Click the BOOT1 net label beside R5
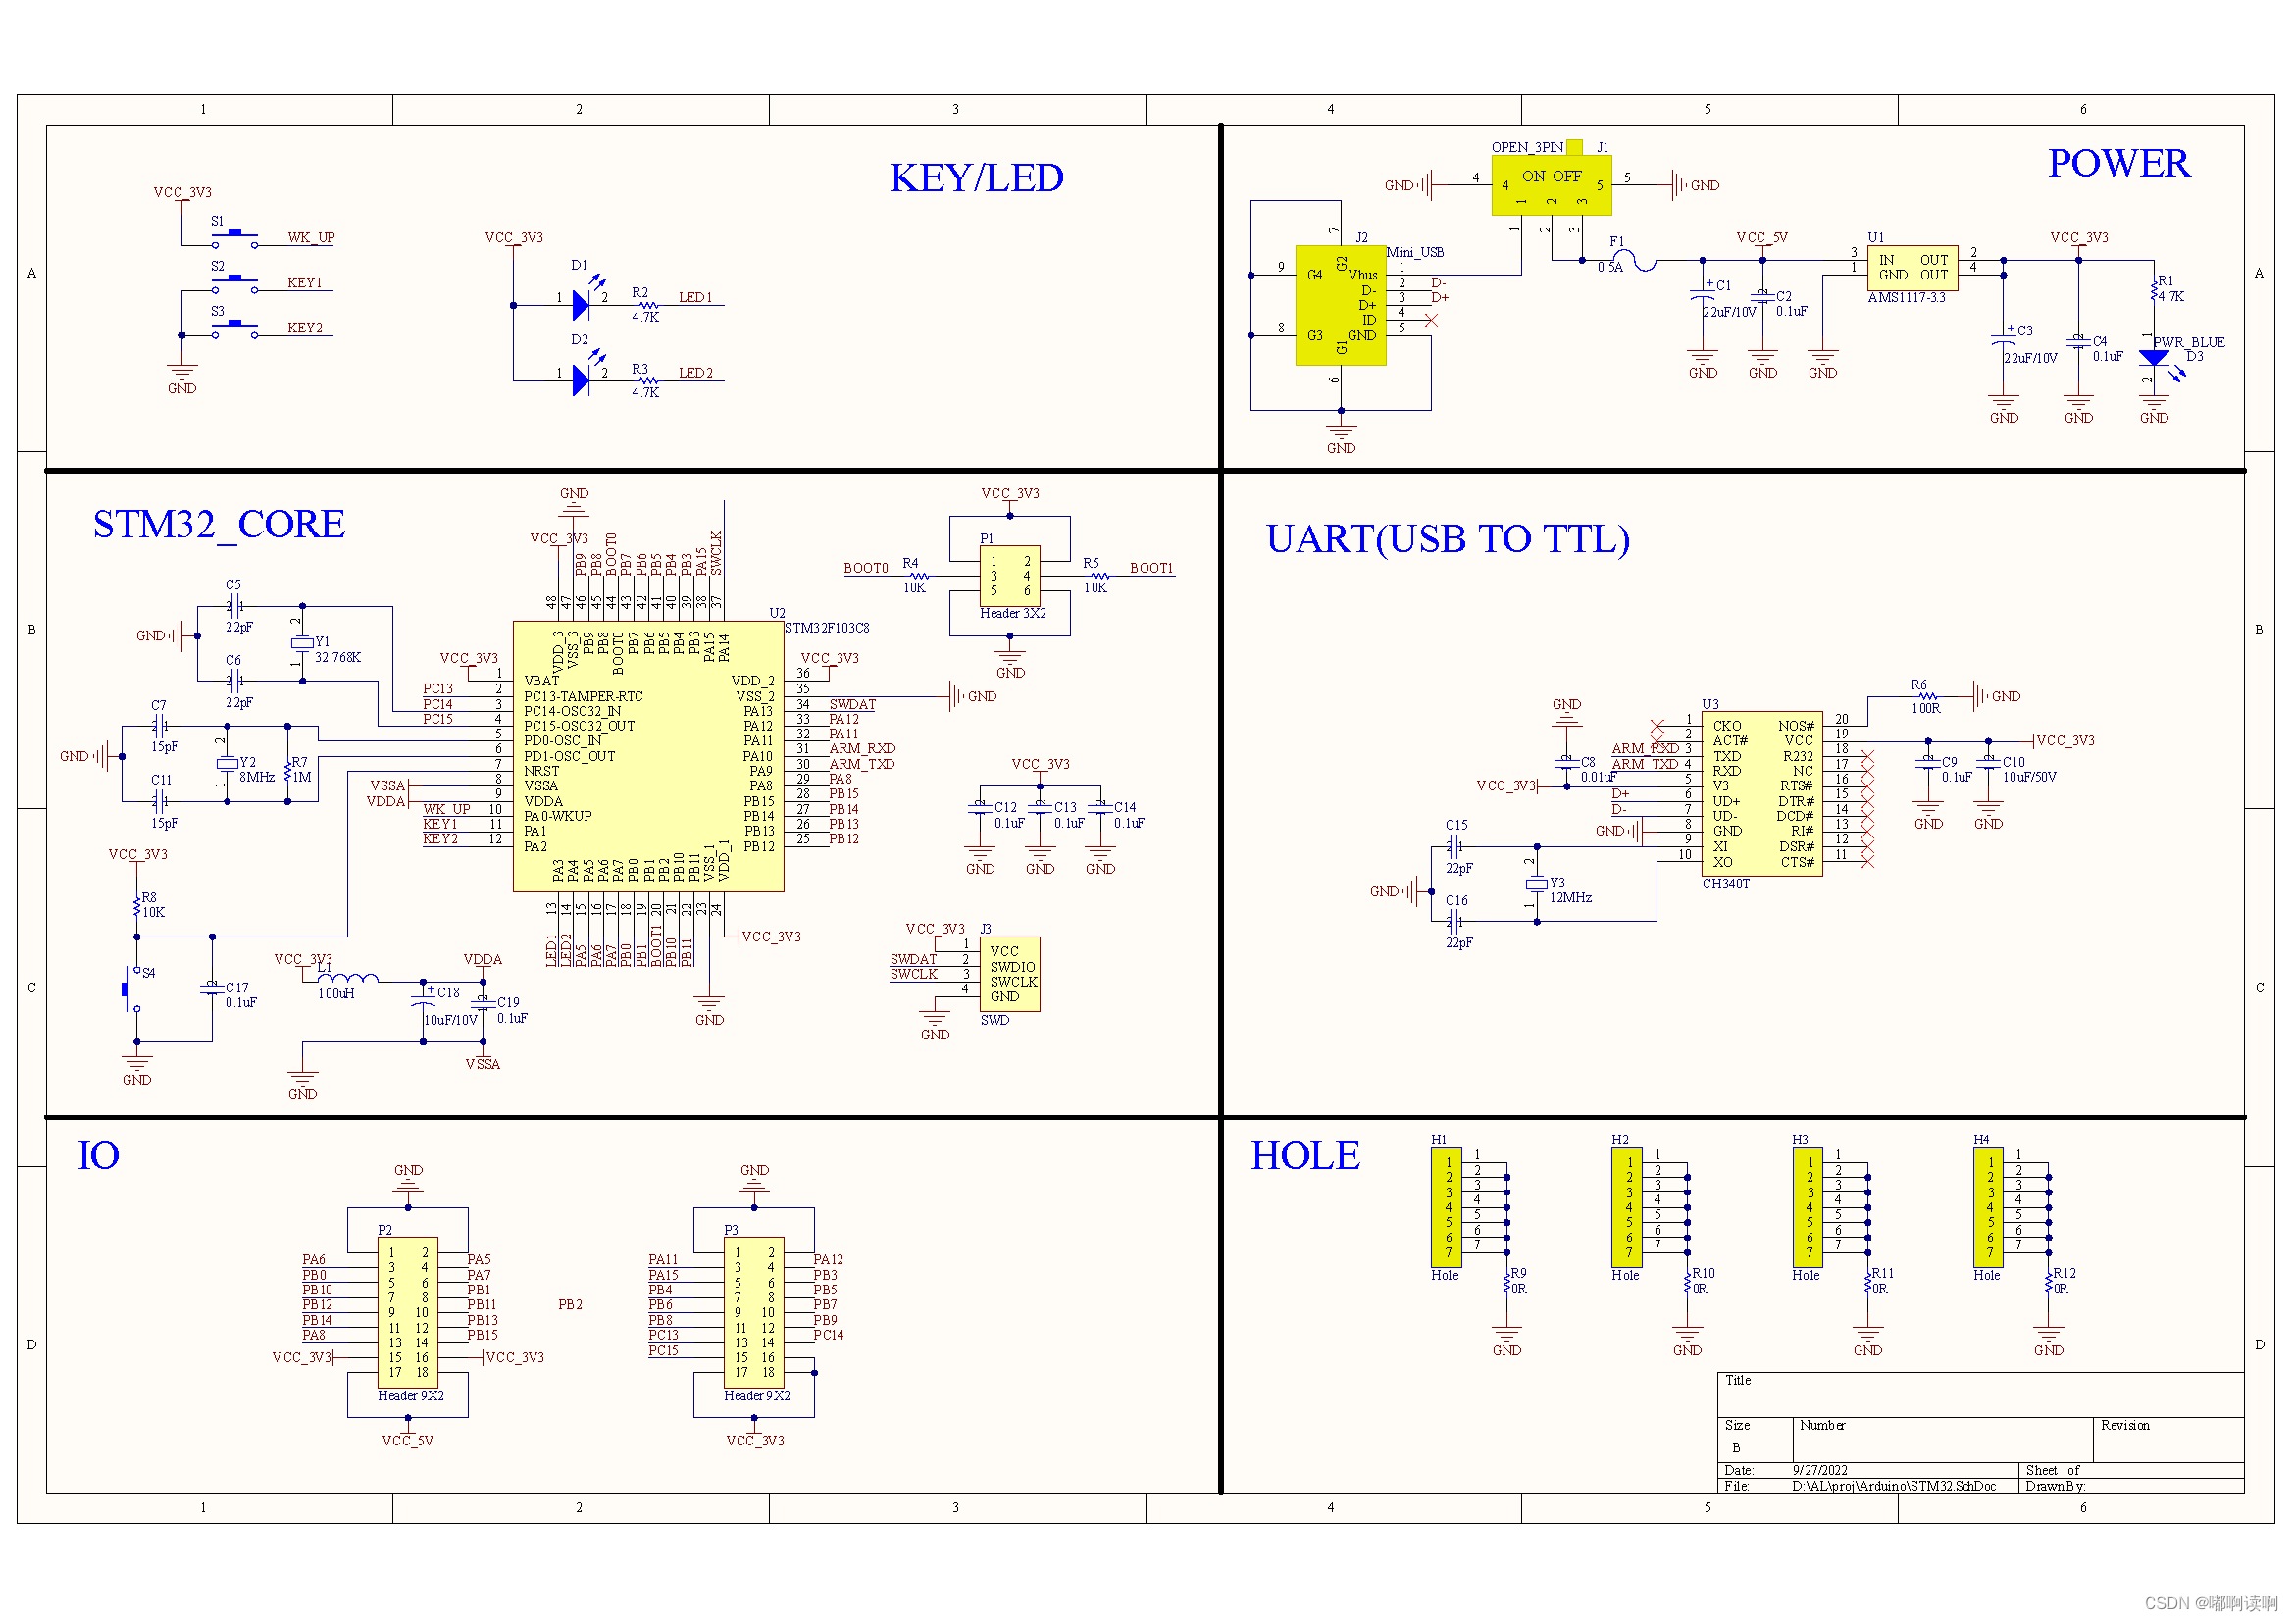The height and width of the screenshot is (1621, 2294). click(x=1151, y=569)
